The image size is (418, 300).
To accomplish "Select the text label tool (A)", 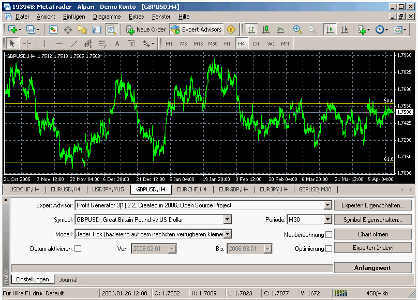I will point(117,43).
